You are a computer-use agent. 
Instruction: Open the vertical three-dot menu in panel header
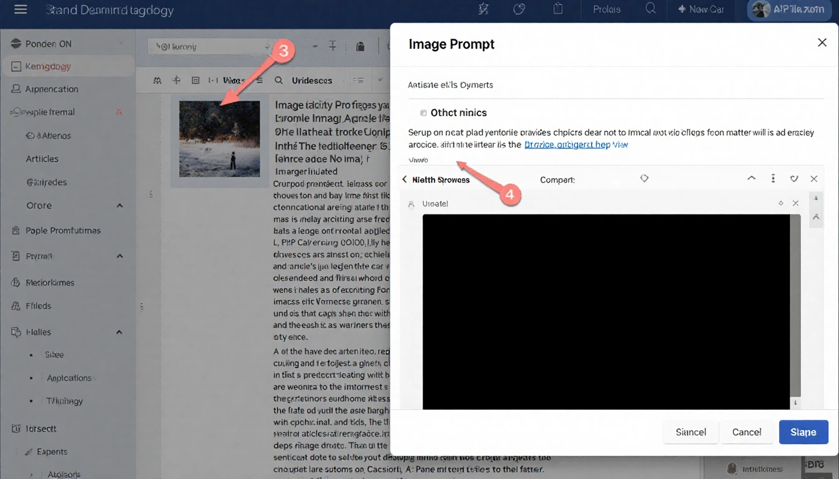click(773, 179)
